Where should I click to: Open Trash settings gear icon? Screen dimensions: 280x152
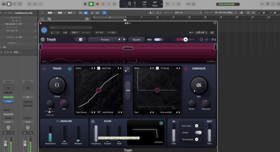tap(201, 39)
